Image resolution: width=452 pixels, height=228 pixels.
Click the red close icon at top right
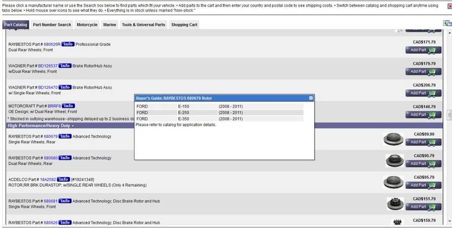tap(450, 6)
